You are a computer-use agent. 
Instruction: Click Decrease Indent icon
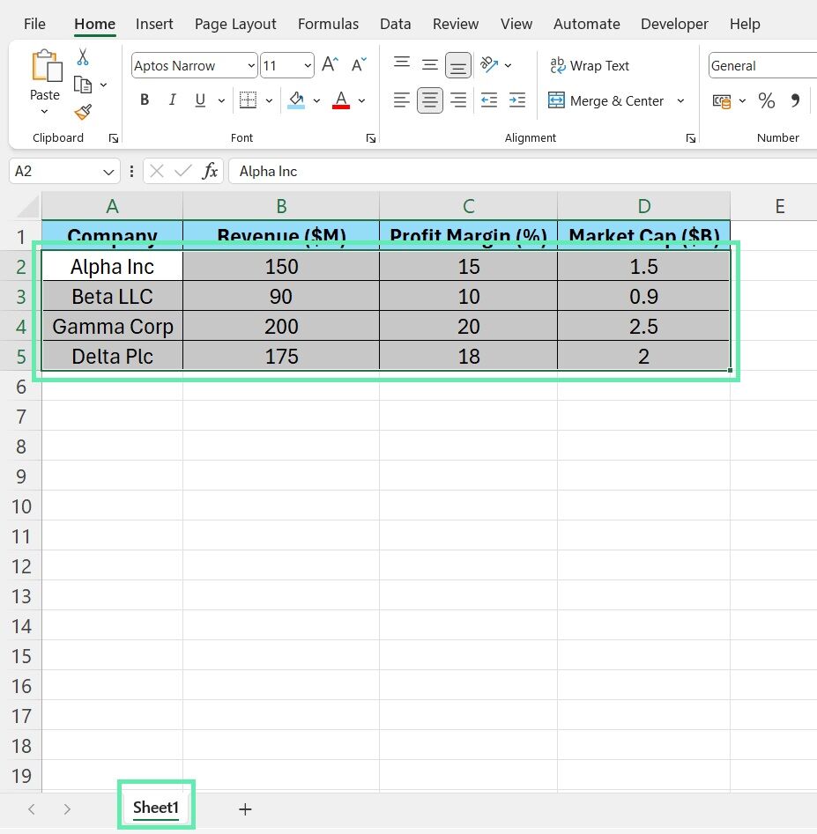[x=488, y=100]
